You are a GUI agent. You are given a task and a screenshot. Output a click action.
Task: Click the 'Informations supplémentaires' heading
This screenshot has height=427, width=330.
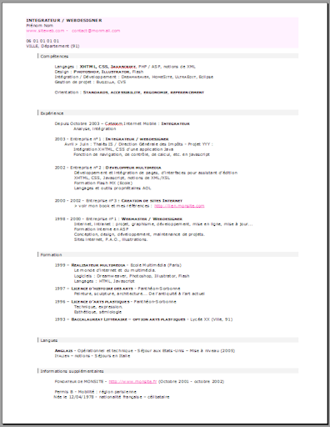72,371
